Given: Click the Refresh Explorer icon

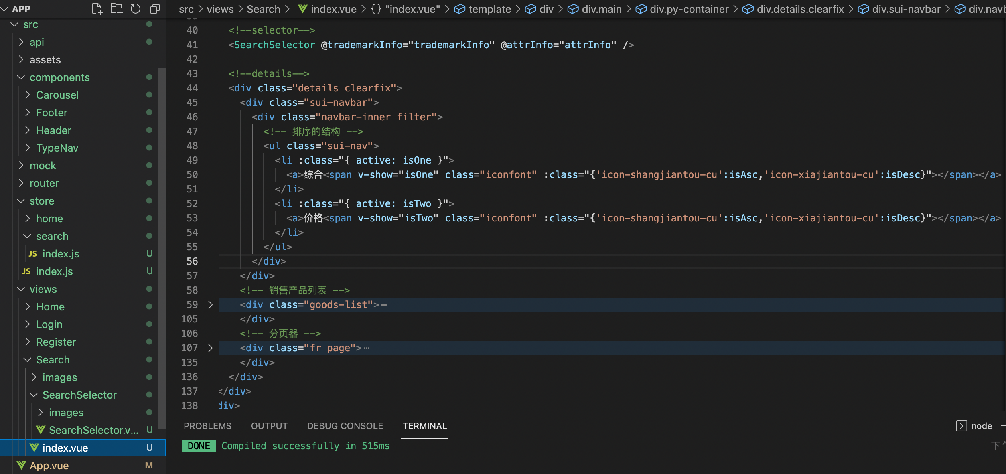Looking at the screenshot, I should (136, 9).
